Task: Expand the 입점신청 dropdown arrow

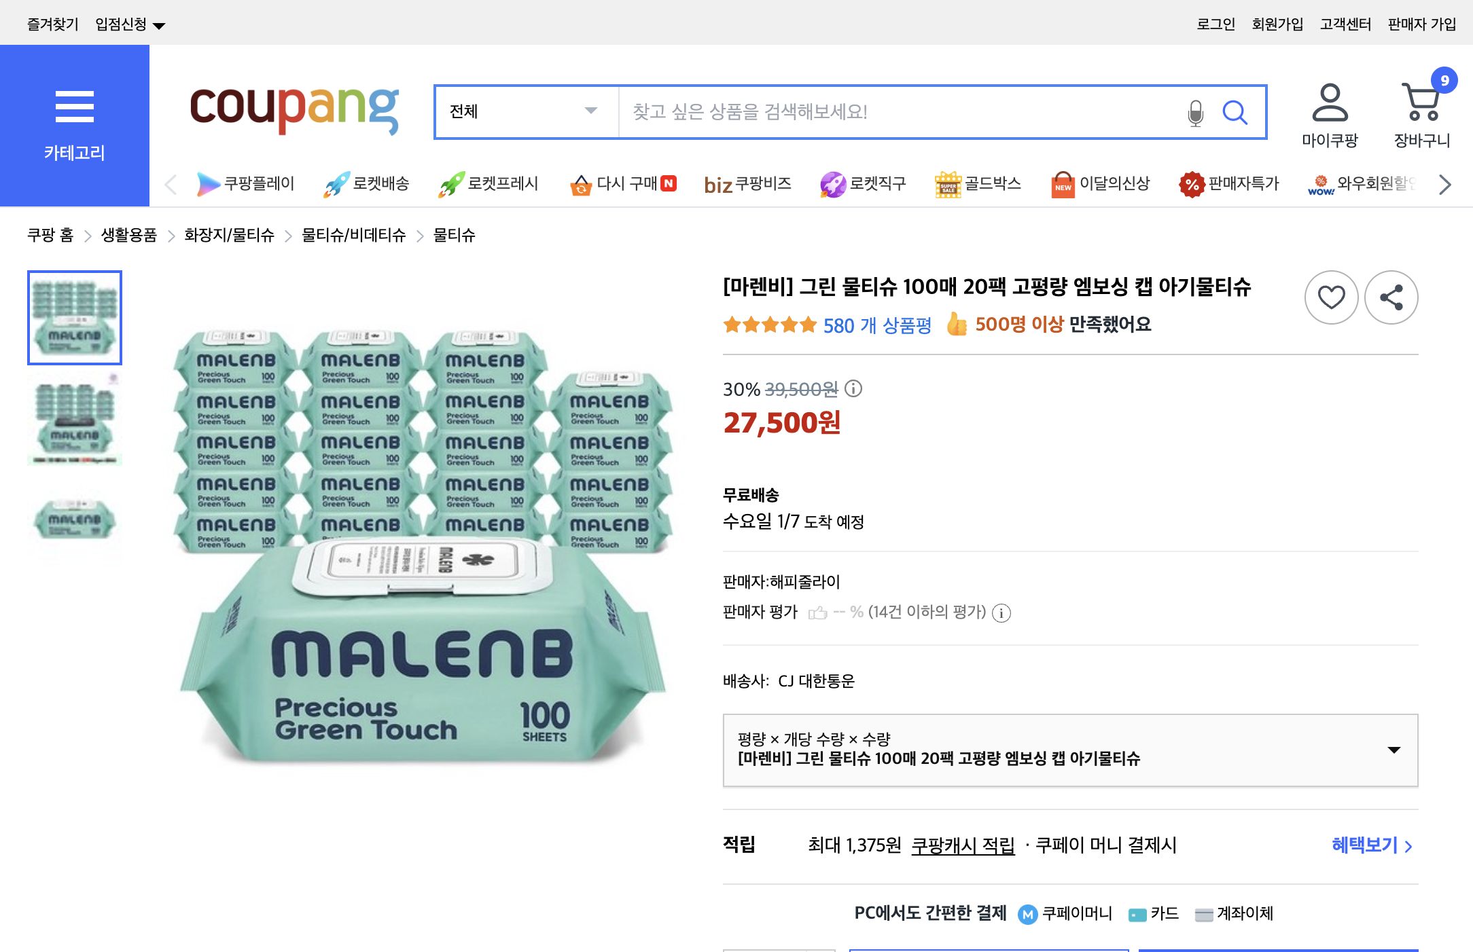Action: (x=158, y=24)
